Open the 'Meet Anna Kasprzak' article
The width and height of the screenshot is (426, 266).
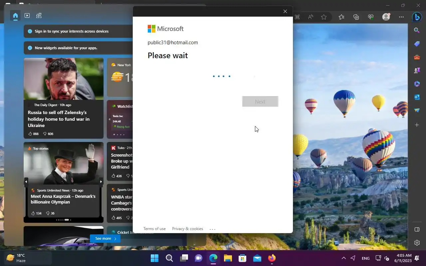click(x=63, y=199)
